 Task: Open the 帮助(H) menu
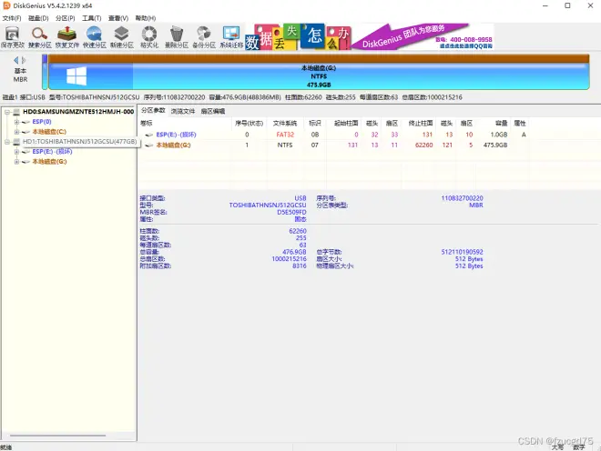click(146, 18)
